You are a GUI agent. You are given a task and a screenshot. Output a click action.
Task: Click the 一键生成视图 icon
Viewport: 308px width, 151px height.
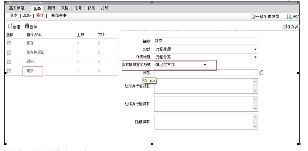pos(253,17)
